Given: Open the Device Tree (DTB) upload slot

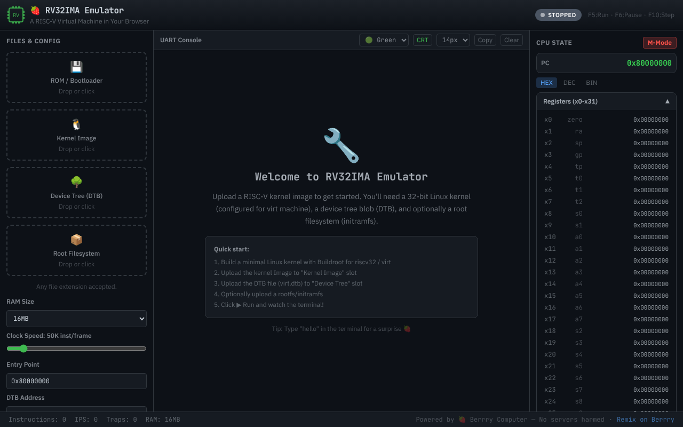Looking at the screenshot, I should 76,193.
